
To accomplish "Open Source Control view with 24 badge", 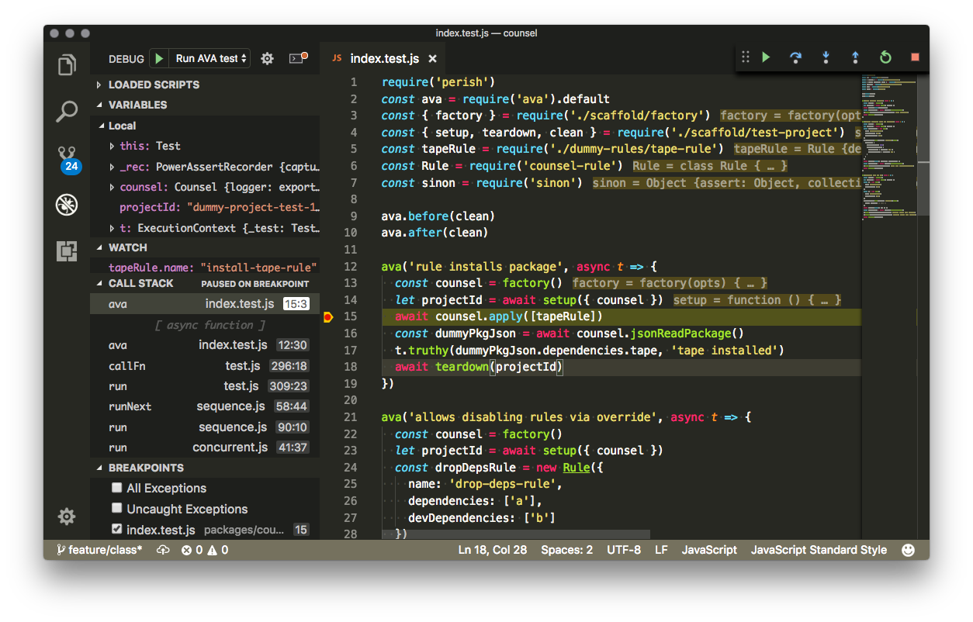I will tap(68, 158).
